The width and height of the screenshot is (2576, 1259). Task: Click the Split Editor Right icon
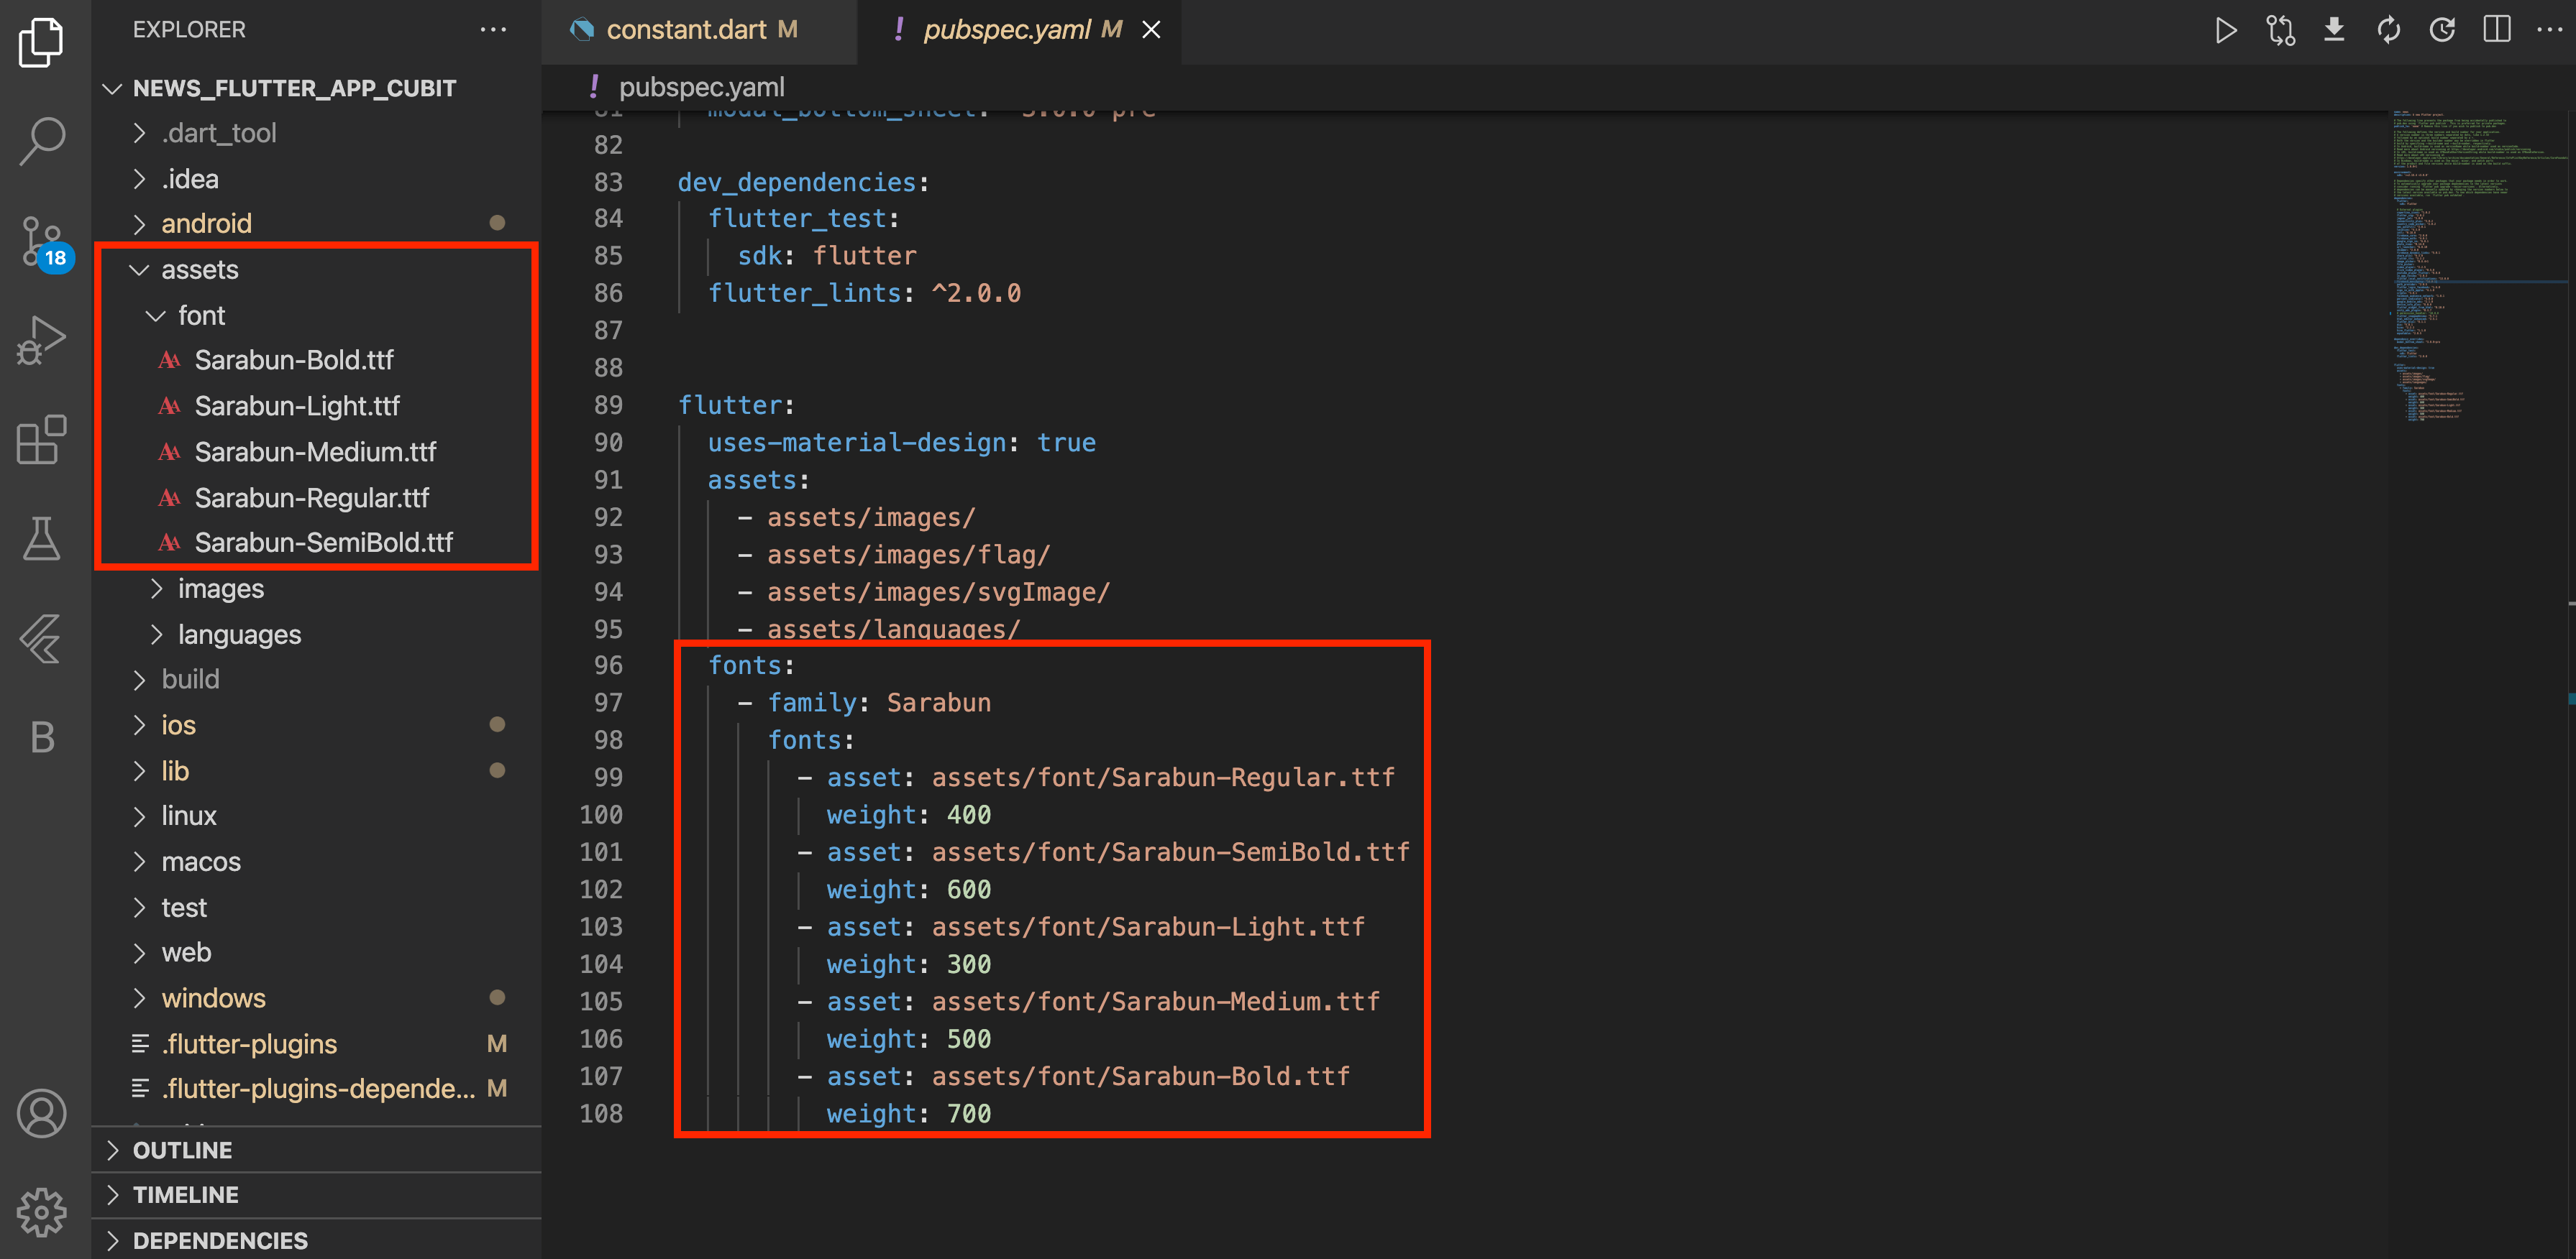(2496, 30)
